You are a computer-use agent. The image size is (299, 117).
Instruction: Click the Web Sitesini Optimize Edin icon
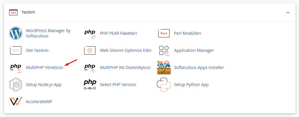click(89, 50)
